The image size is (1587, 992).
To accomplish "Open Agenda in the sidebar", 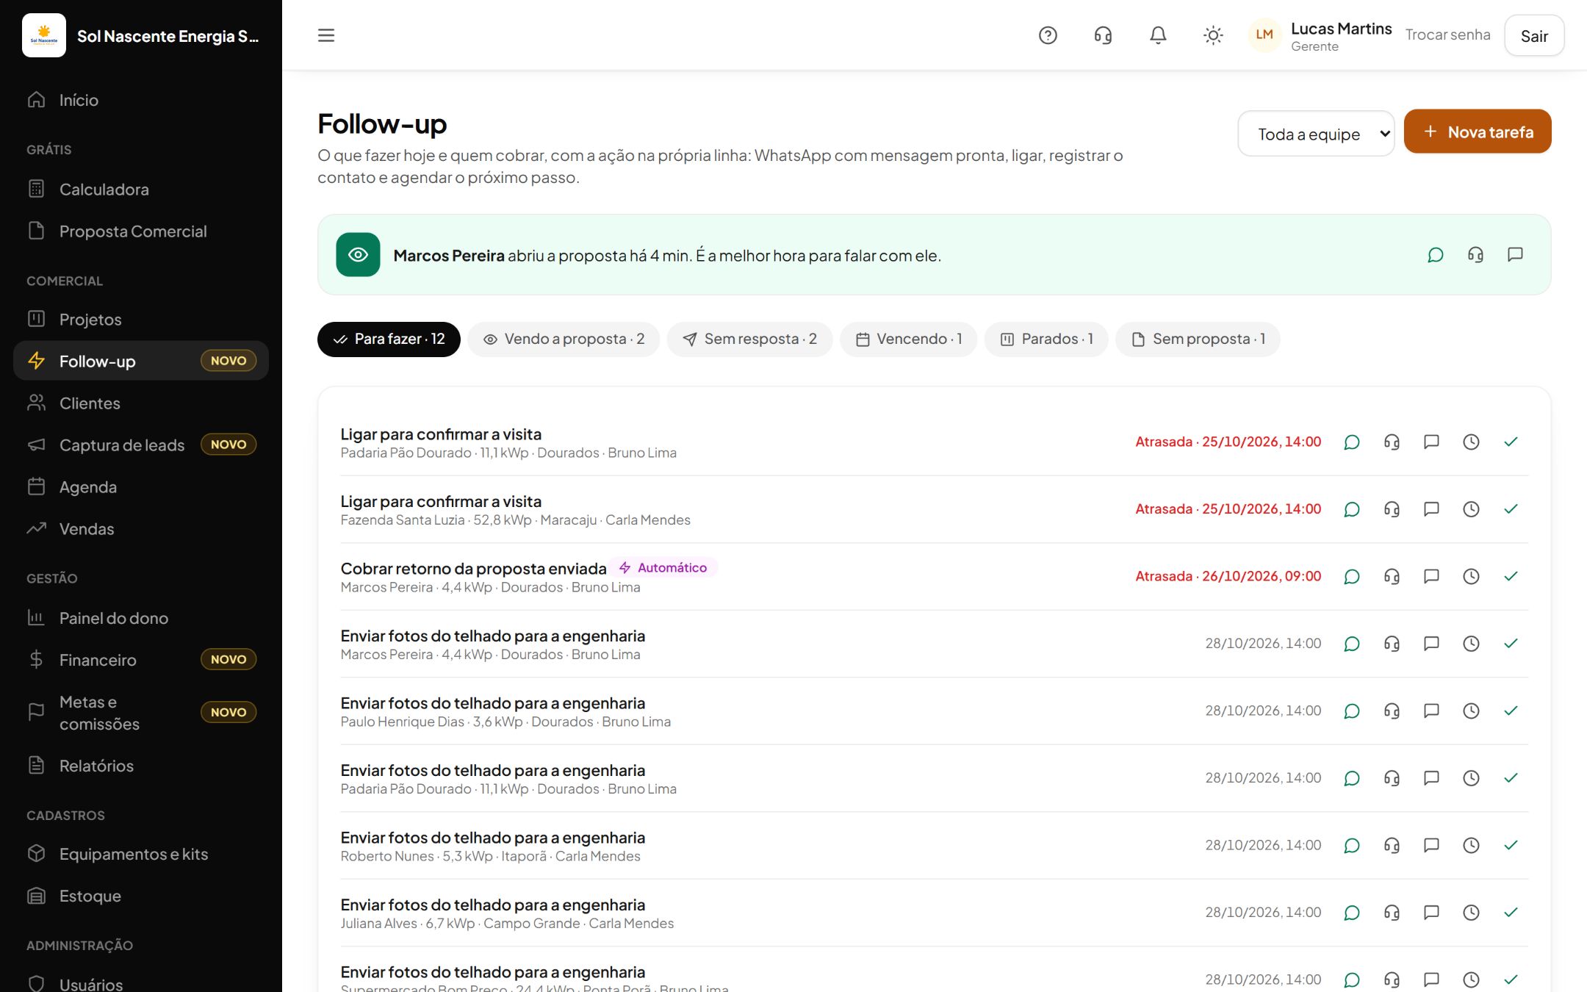I will coord(141,487).
